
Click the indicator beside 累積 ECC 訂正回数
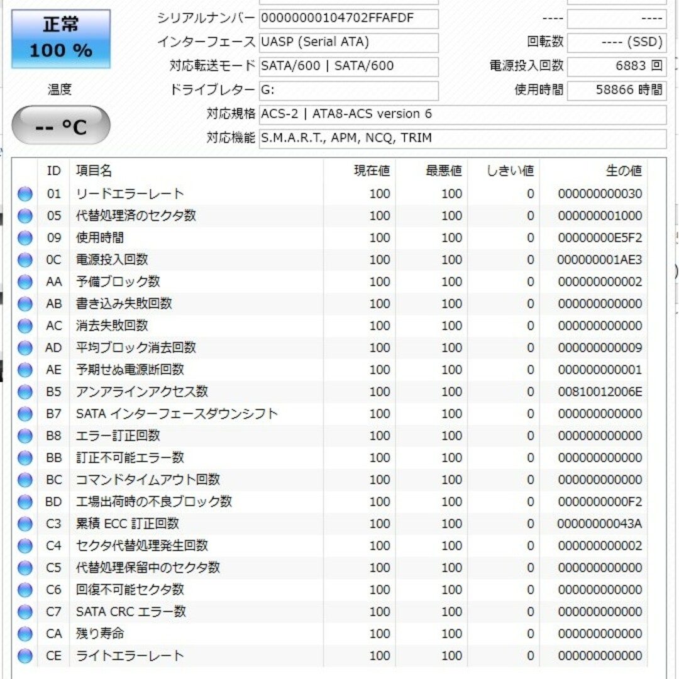[x=25, y=524]
